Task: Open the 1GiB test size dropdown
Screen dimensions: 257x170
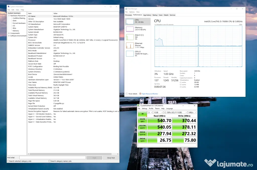Action: 158,112
